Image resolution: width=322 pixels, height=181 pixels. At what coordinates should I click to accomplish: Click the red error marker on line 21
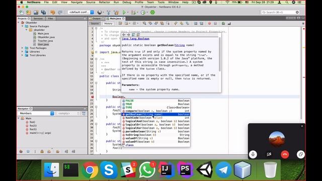click(93, 97)
